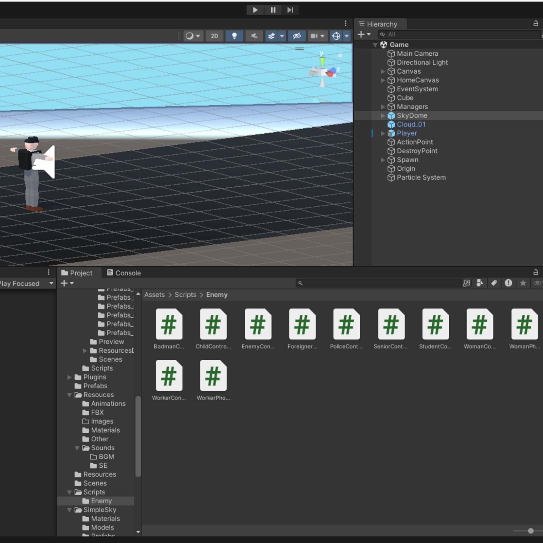Image resolution: width=543 pixels, height=543 pixels.
Task: Focus the Hierarchy search field
Action: click(459, 34)
